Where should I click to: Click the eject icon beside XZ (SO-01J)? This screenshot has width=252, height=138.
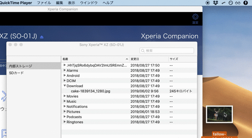pos(42,37)
